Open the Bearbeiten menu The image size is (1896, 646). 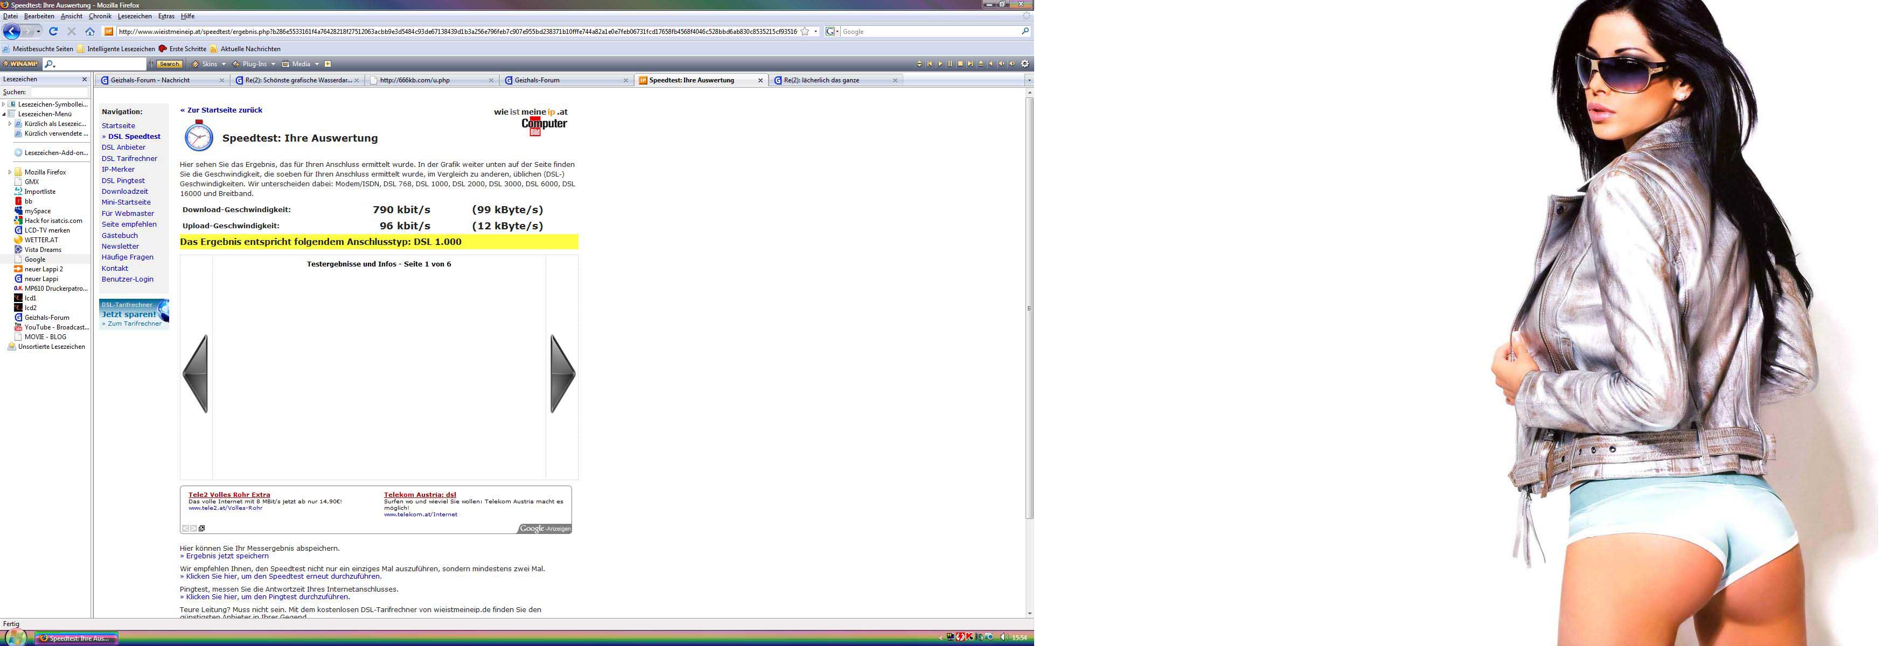pos(39,16)
